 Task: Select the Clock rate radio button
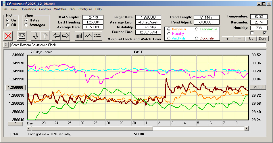coord(197,38)
